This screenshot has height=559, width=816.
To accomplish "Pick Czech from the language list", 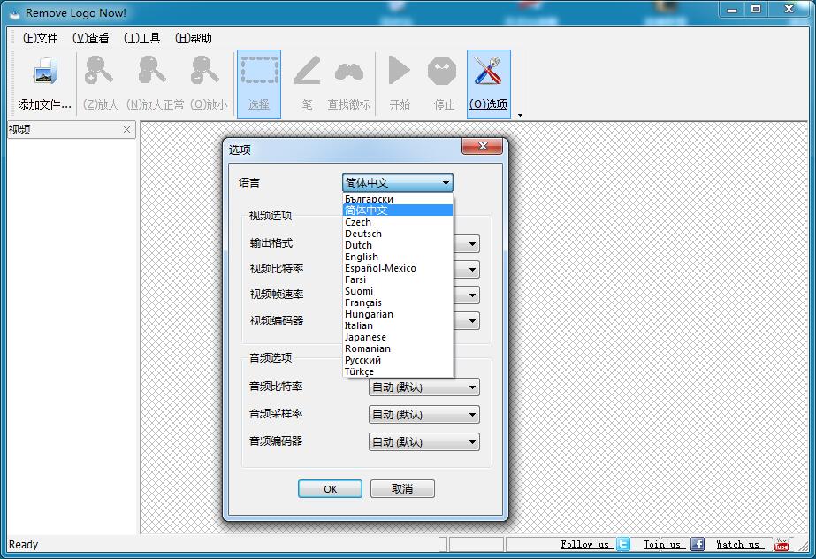I will pyautogui.click(x=398, y=222).
